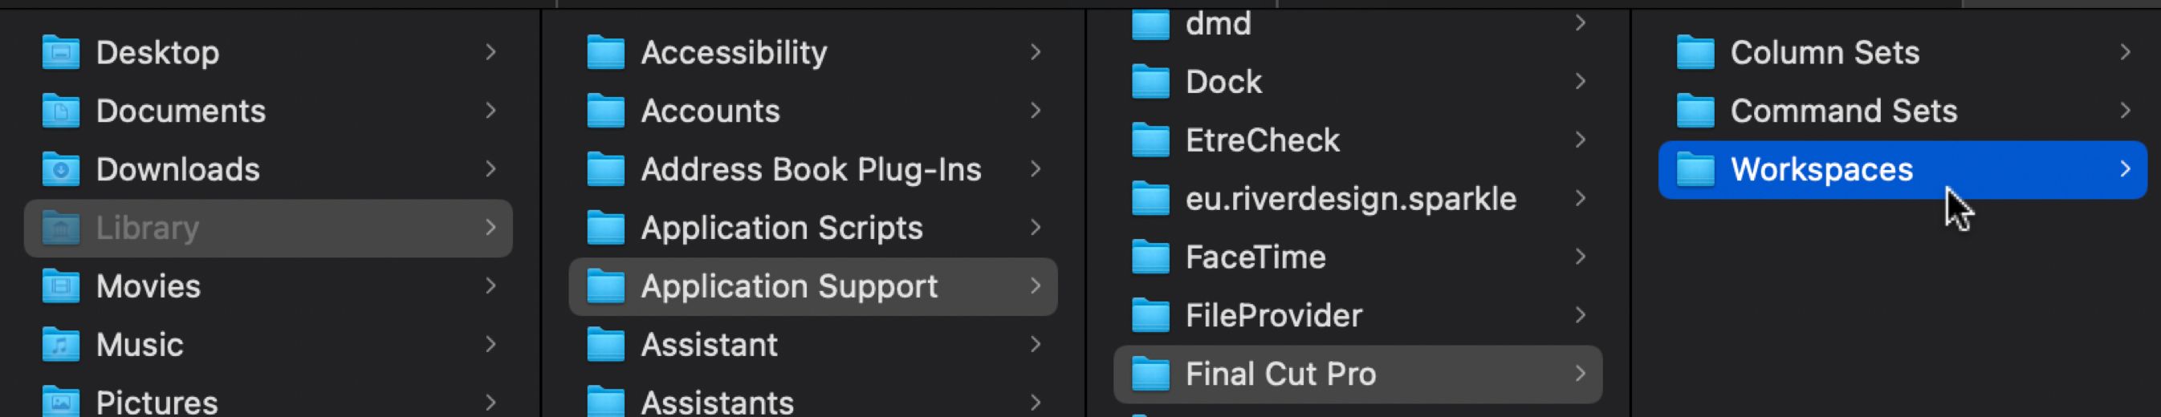2161x417 pixels.
Task: Click the Pictures folder icon
Action: (x=60, y=402)
